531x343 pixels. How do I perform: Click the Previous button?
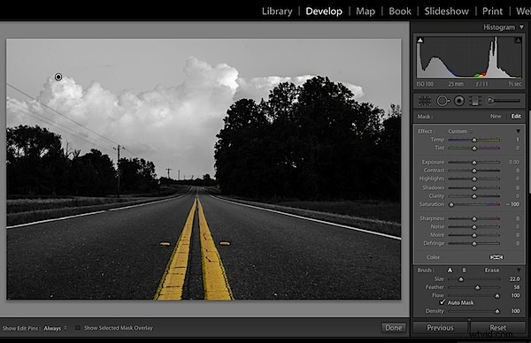[x=440, y=328]
